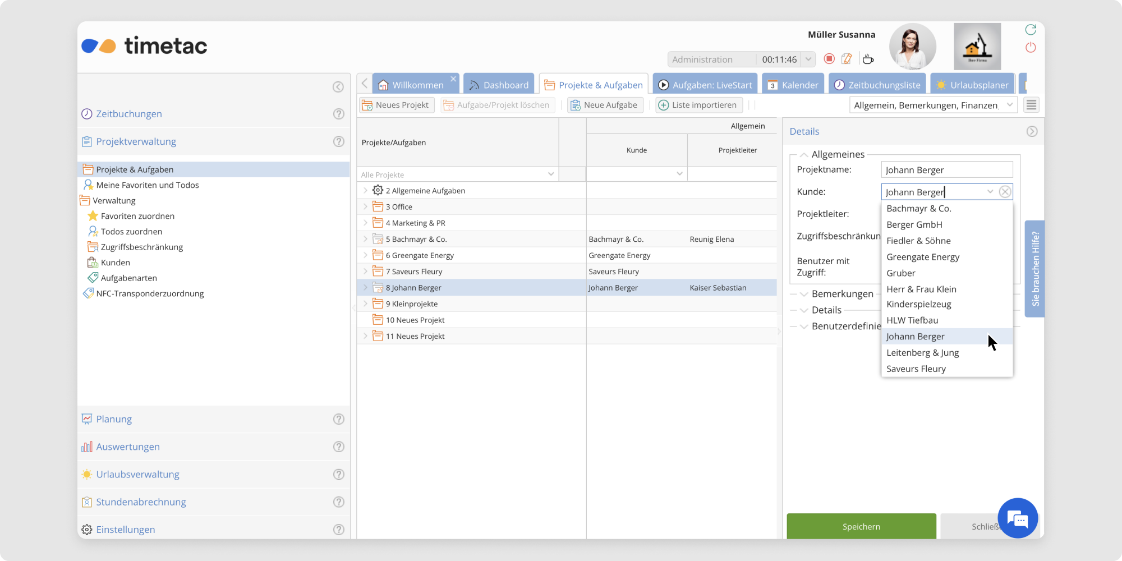Click the Projektname input field
The width and height of the screenshot is (1122, 561).
(x=946, y=170)
